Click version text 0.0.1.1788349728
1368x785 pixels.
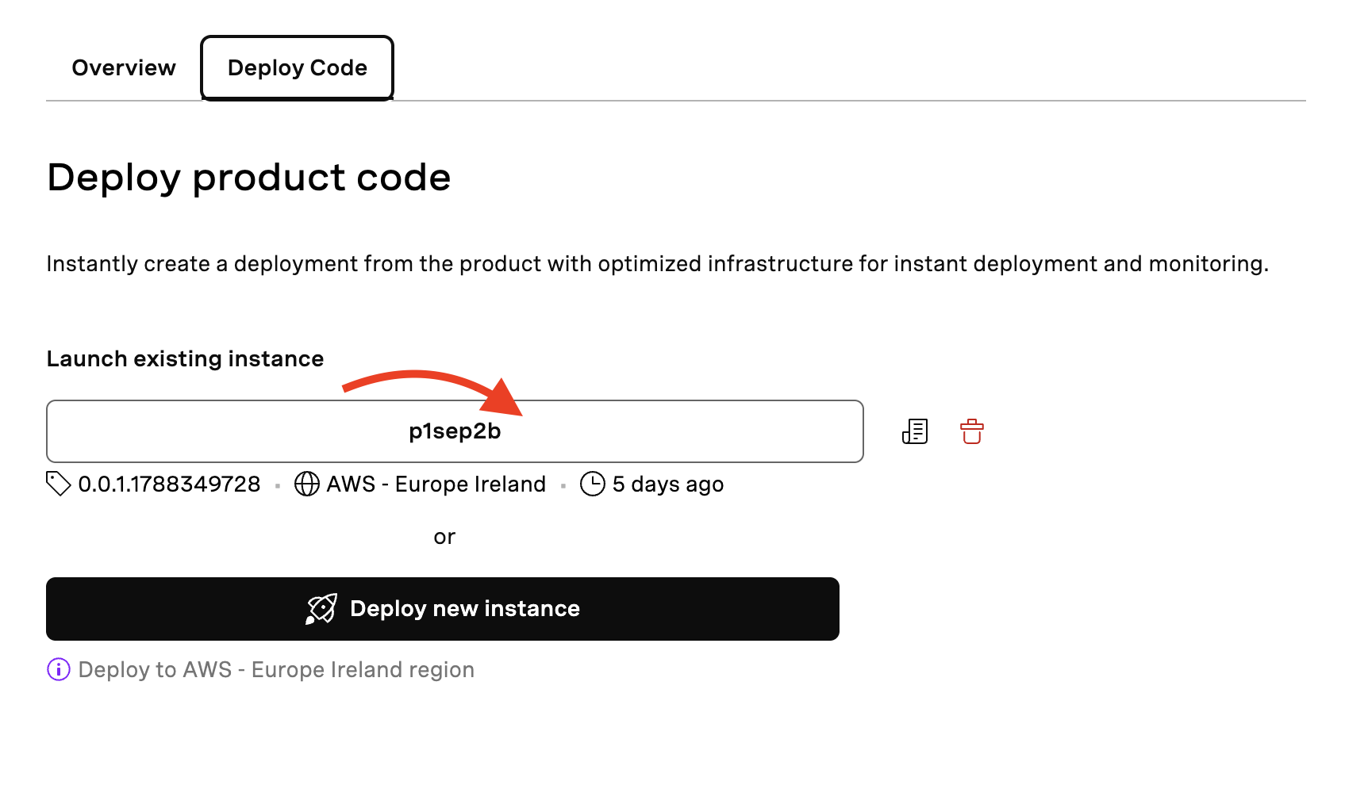(x=169, y=484)
